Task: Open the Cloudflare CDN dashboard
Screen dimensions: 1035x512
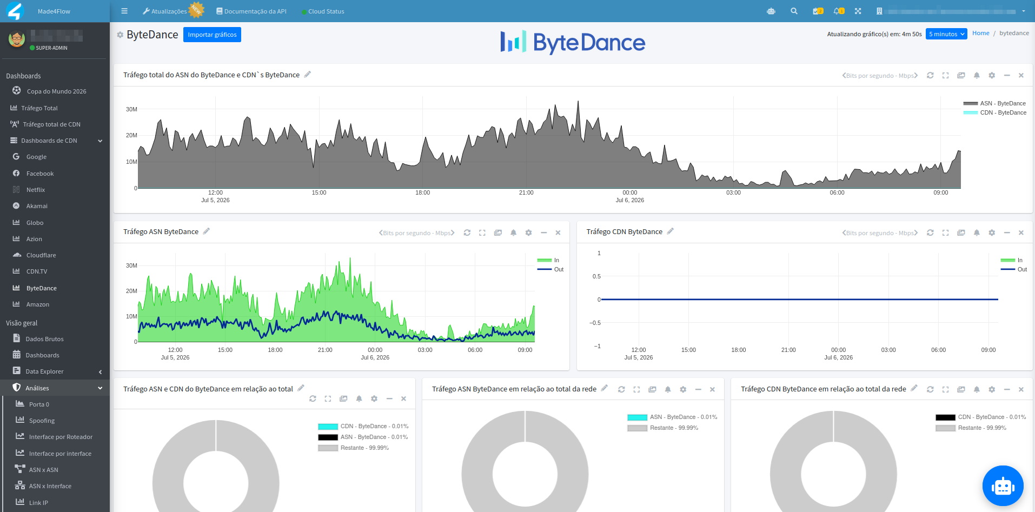Action: point(41,255)
